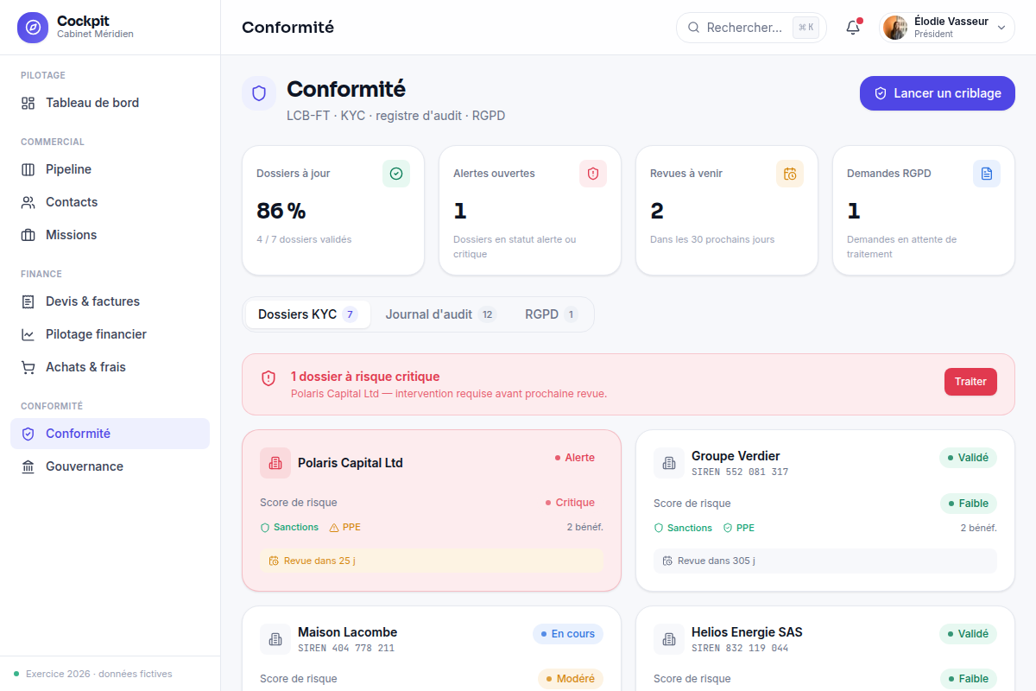Image resolution: width=1036 pixels, height=691 pixels.
Task: Click Demandes RGPD document icon
Action: click(x=987, y=174)
